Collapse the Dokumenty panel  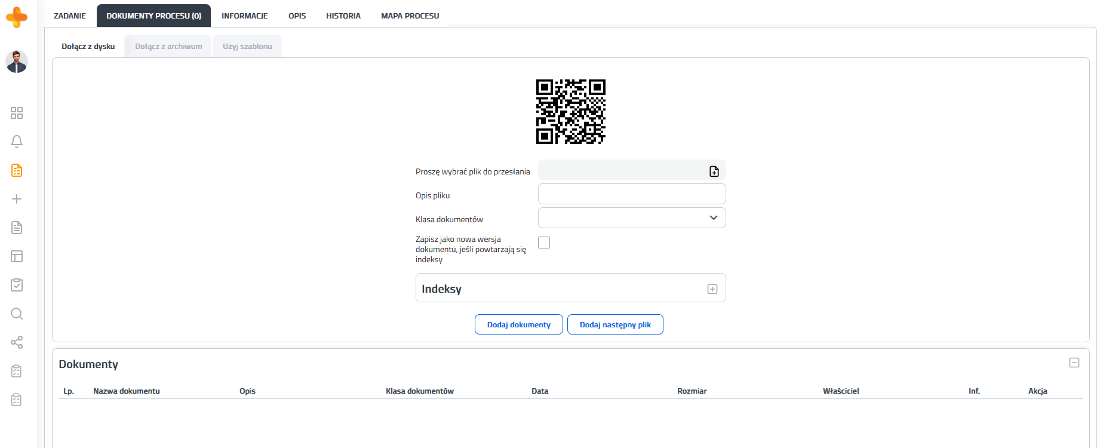click(1074, 363)
